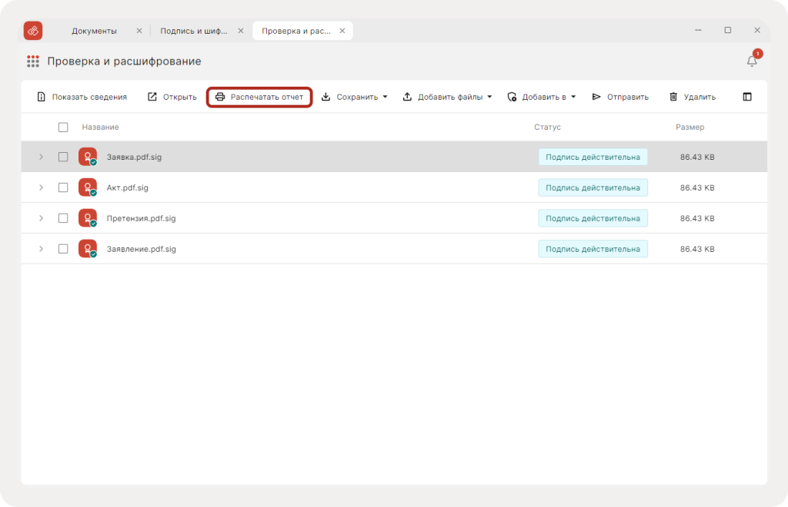
Task: Click the Распечатать отчет button
Action: [x=259, y=97]
